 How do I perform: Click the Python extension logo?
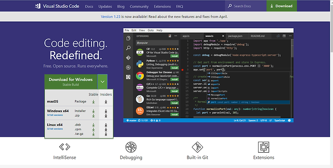[x=140, y=64]
